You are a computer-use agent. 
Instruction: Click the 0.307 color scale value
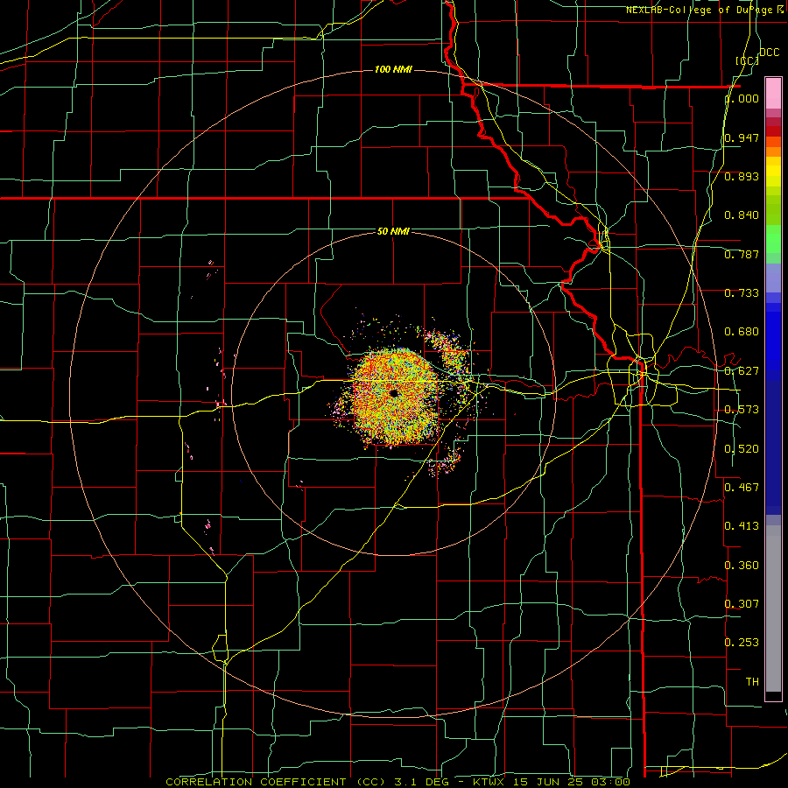(742, 604)
